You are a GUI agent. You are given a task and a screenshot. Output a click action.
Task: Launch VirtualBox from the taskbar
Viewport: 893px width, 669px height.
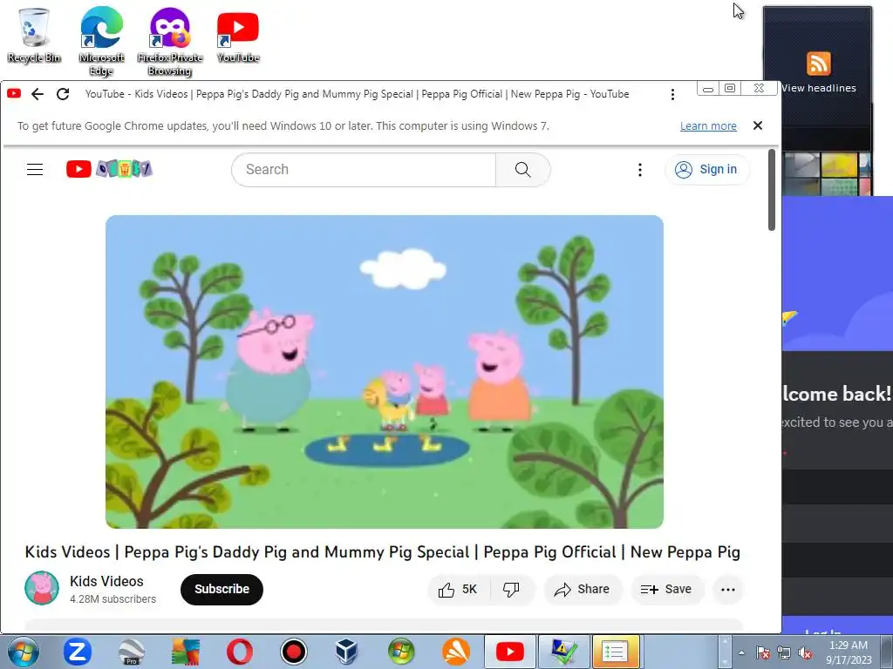[347, 652]
